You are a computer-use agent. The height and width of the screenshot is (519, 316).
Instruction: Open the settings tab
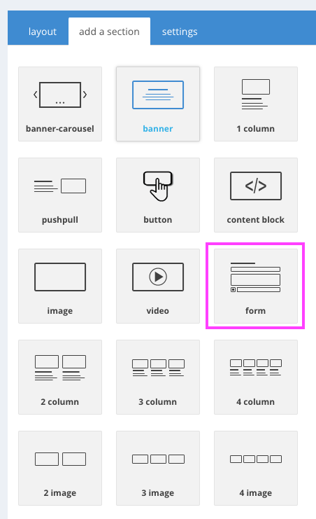[180, 32]
